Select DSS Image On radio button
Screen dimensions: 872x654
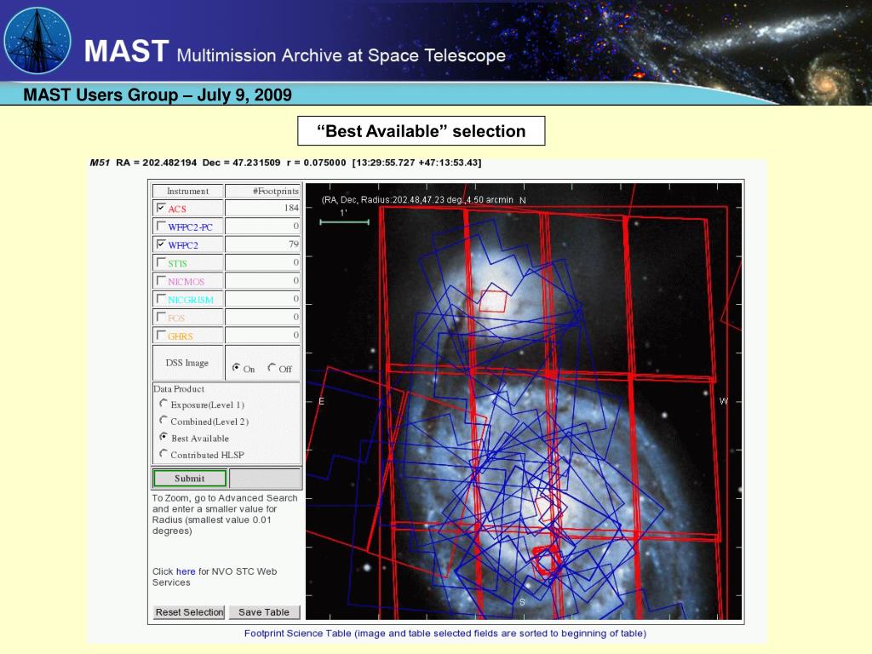click(x=237, y=367)
